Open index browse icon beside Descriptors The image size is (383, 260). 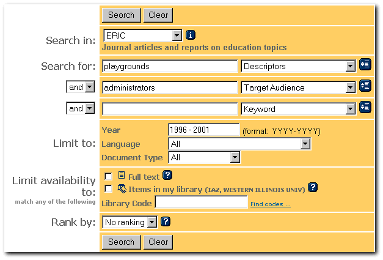click(x=365, y=65)
